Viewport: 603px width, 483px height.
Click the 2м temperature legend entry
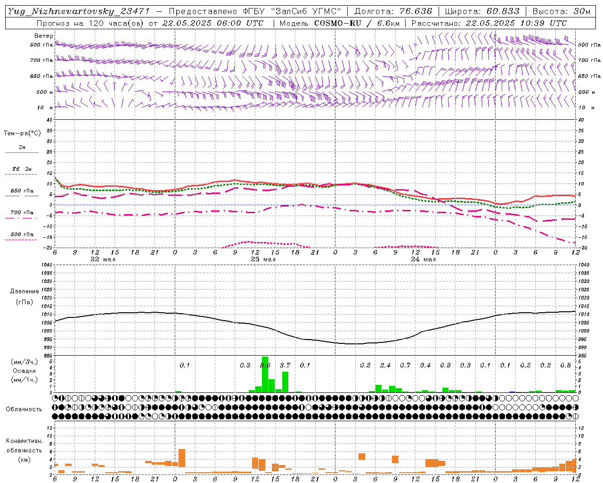click(22, 148)
